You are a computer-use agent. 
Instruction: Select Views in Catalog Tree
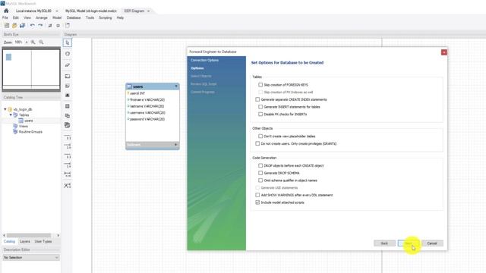pyautogui.click(x=24, y=127)
